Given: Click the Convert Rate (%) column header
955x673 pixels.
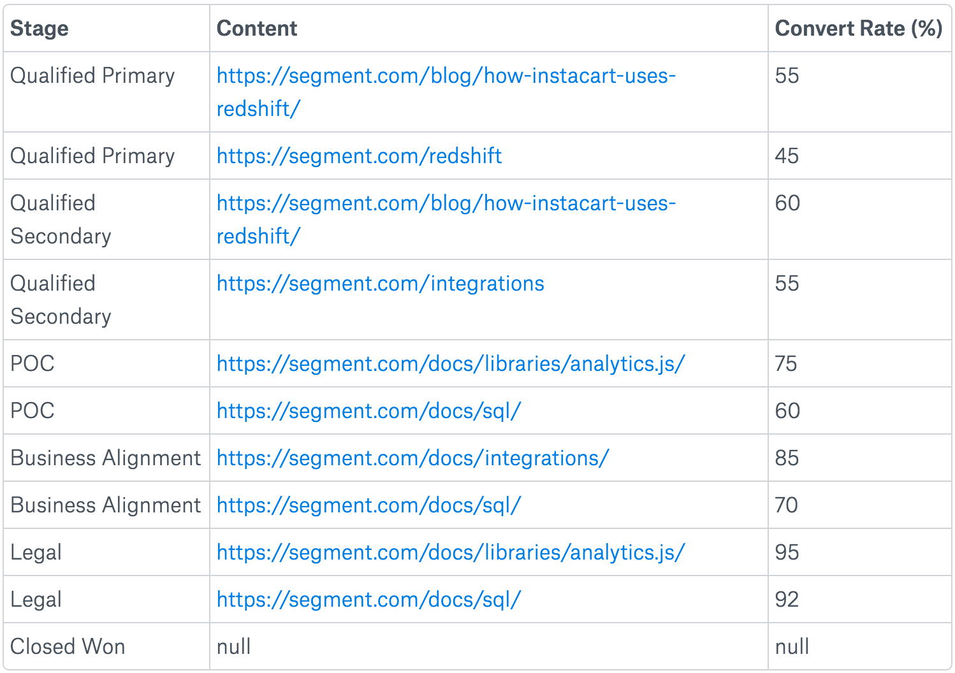Looking at the screenshot, I should (x=858, y=29).
